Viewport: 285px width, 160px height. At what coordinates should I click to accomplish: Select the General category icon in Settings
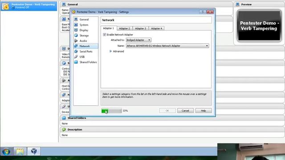click(76, 19)
